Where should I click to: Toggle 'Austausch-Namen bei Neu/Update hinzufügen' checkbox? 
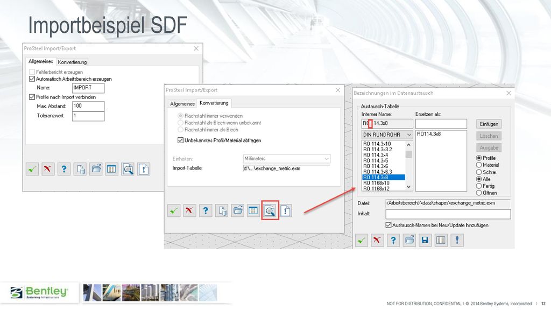[388, 225]
